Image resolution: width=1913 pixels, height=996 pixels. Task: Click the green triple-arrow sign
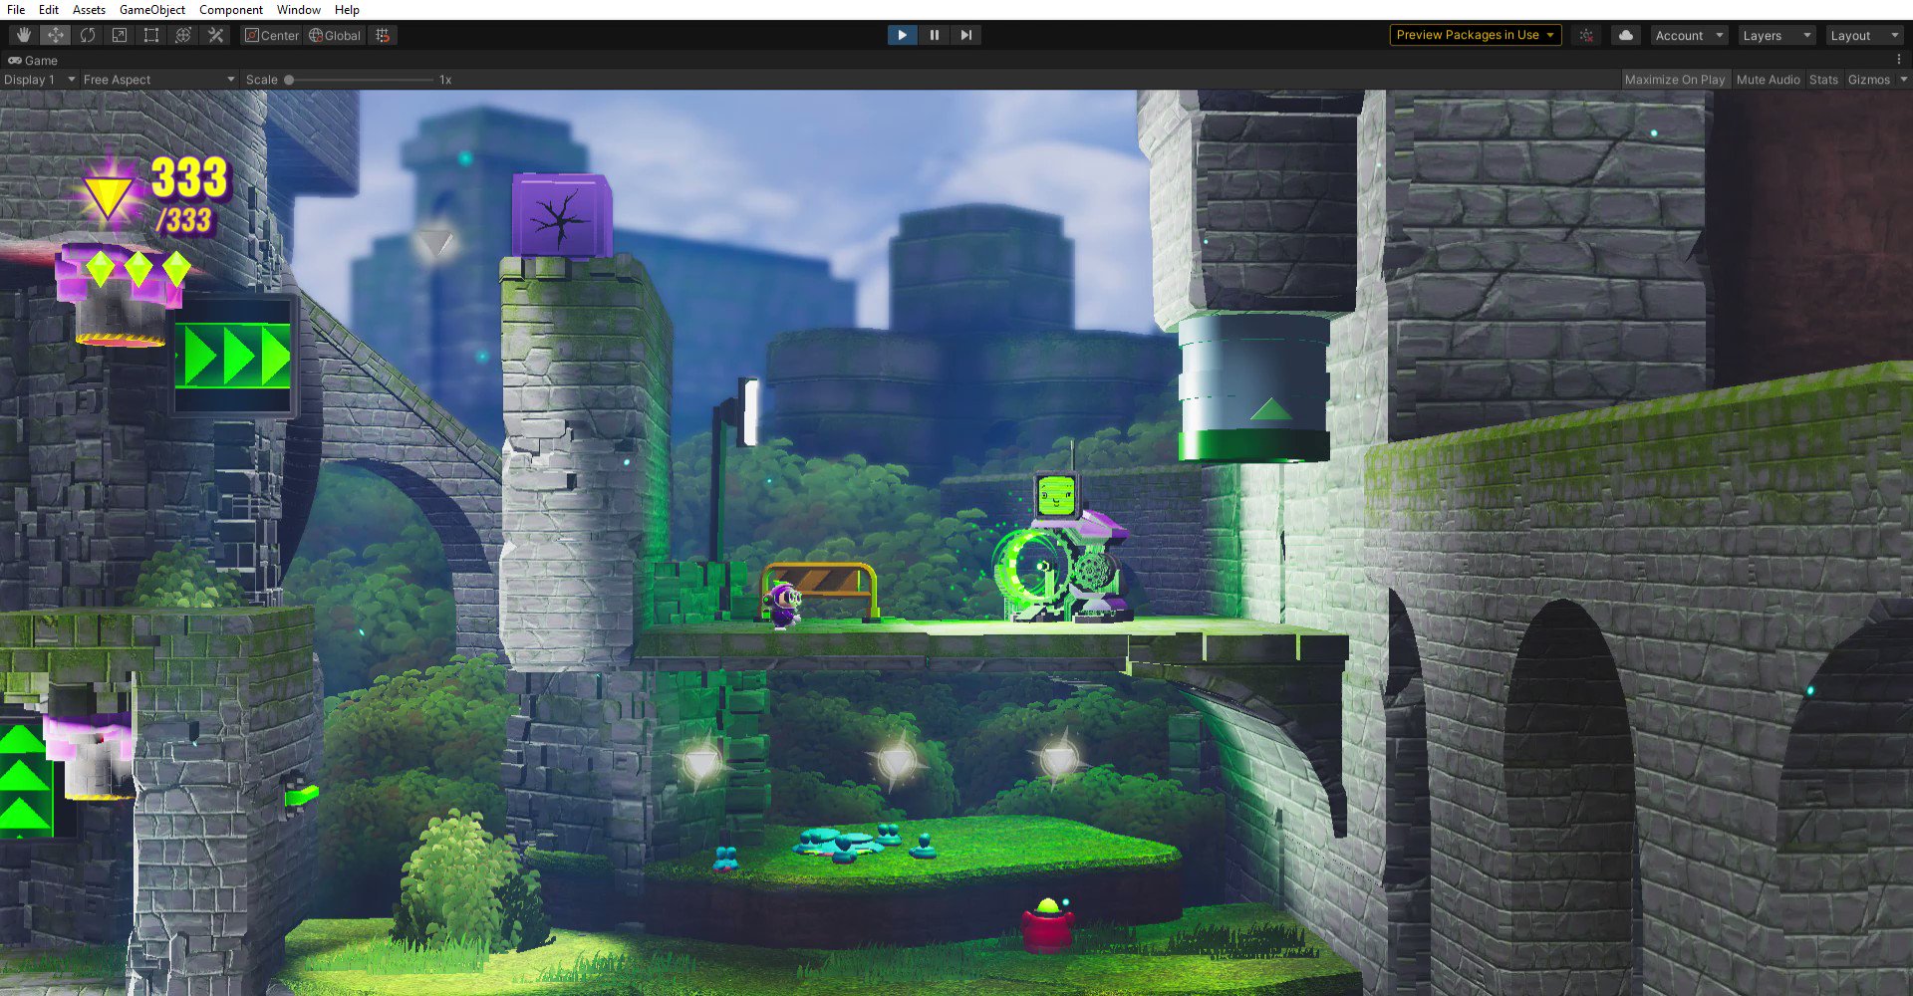pos(235,356)
